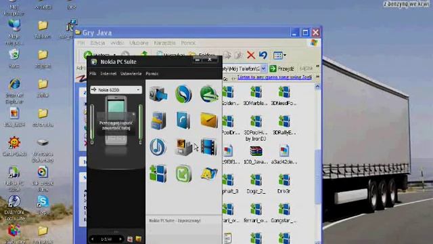Open Widok menu in Gry Java window
433x244 pixels.
(117, 43)
